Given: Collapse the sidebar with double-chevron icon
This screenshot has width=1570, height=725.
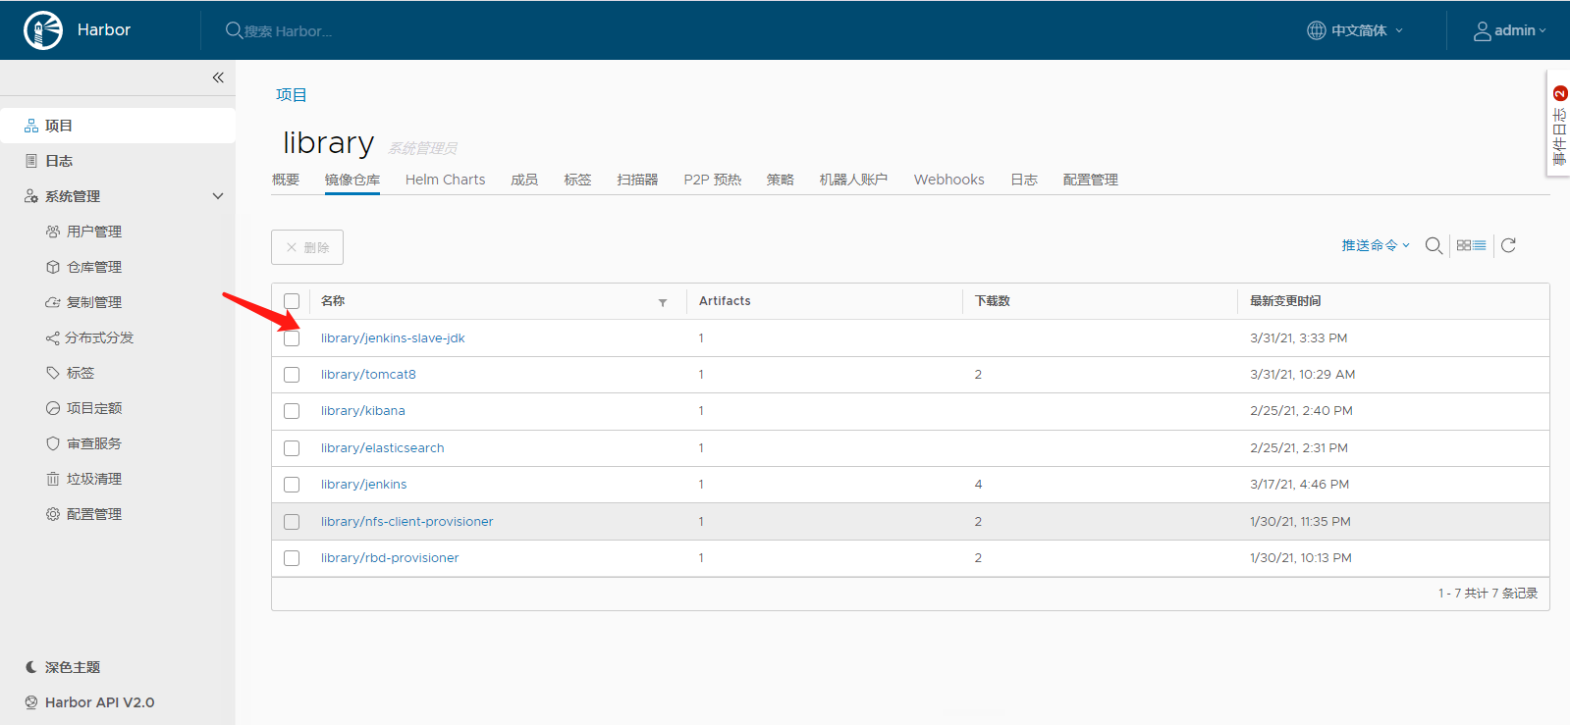Looking at the screenshot, I should pos(218,78).
